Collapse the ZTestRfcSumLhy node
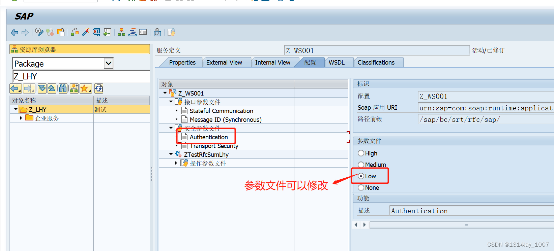The image size is (554, 251). [x=171, y=154]
